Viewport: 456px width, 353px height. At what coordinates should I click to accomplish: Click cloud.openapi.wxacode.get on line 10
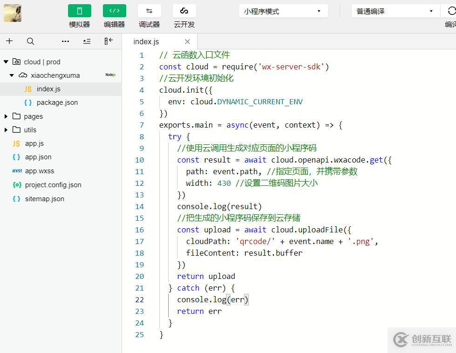(x=327, y=160)
